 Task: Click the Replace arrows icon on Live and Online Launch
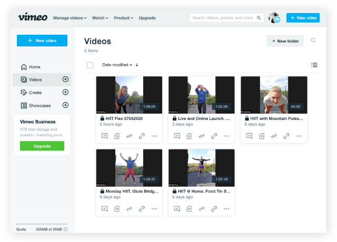[202, 136]
